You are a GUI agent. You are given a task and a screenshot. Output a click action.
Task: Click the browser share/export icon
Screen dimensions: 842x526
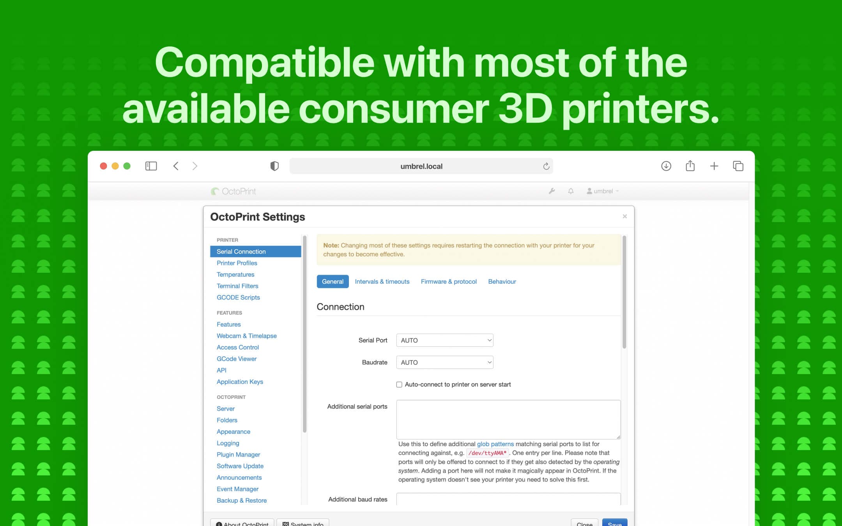pyautogui.click(x=690, y=166)
